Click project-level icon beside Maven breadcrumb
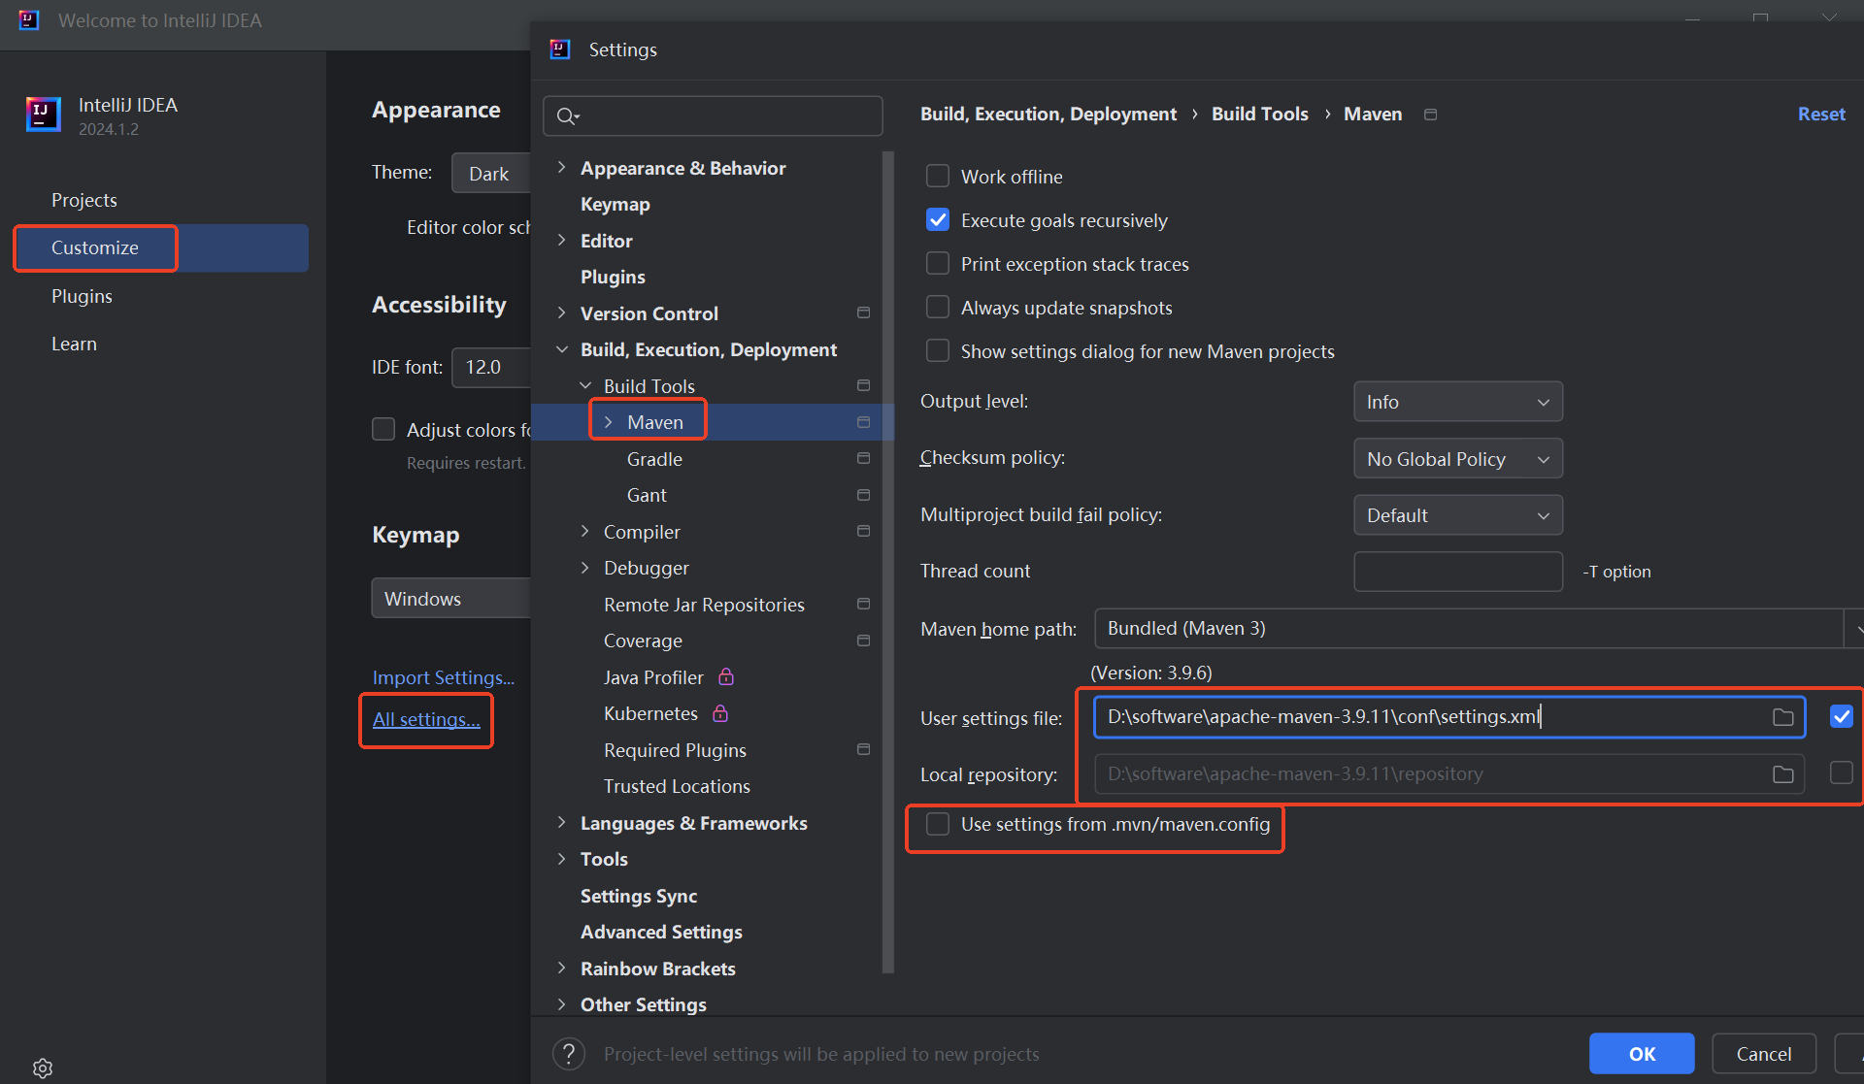 (x=1430, y=115)
